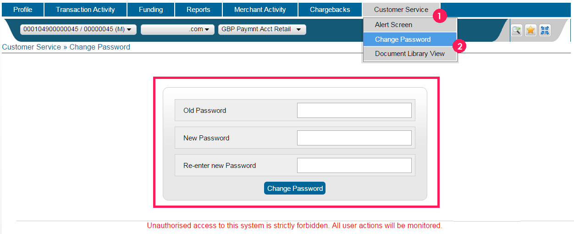Expand the .com site dropdown
574x234 pixels.
[177, 29]
